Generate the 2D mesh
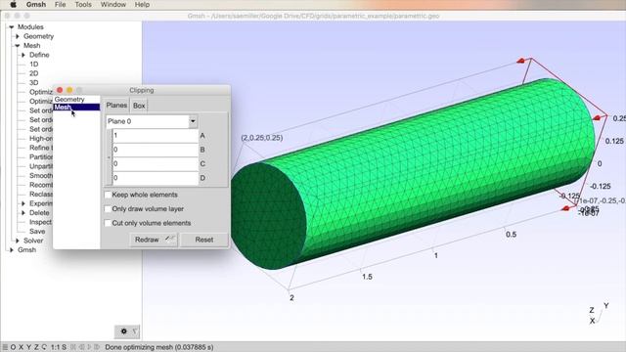This screenshot has height=352, width=626. click(34, 73)
